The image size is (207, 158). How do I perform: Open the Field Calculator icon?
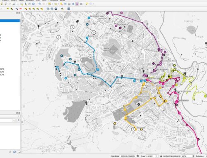pyautogui.click(x=69, y=4)
